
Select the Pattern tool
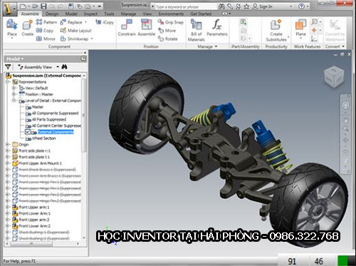coord(46,22)
